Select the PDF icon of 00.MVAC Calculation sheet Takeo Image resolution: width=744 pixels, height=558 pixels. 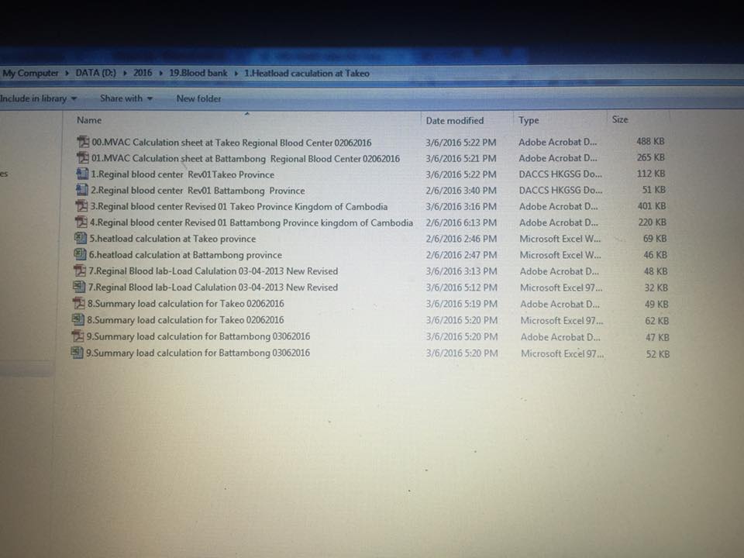click(83, 142)
